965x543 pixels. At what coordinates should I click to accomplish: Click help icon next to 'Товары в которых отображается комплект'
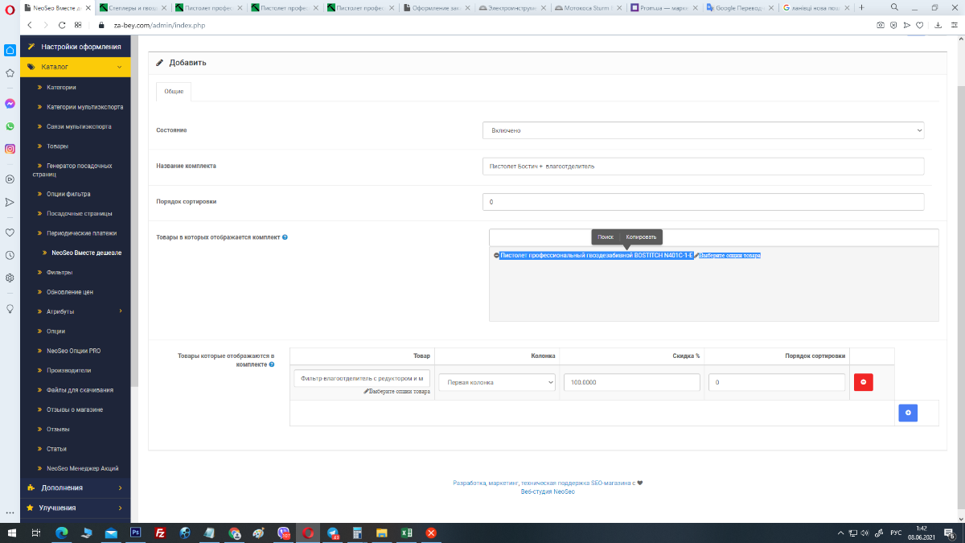285,237
